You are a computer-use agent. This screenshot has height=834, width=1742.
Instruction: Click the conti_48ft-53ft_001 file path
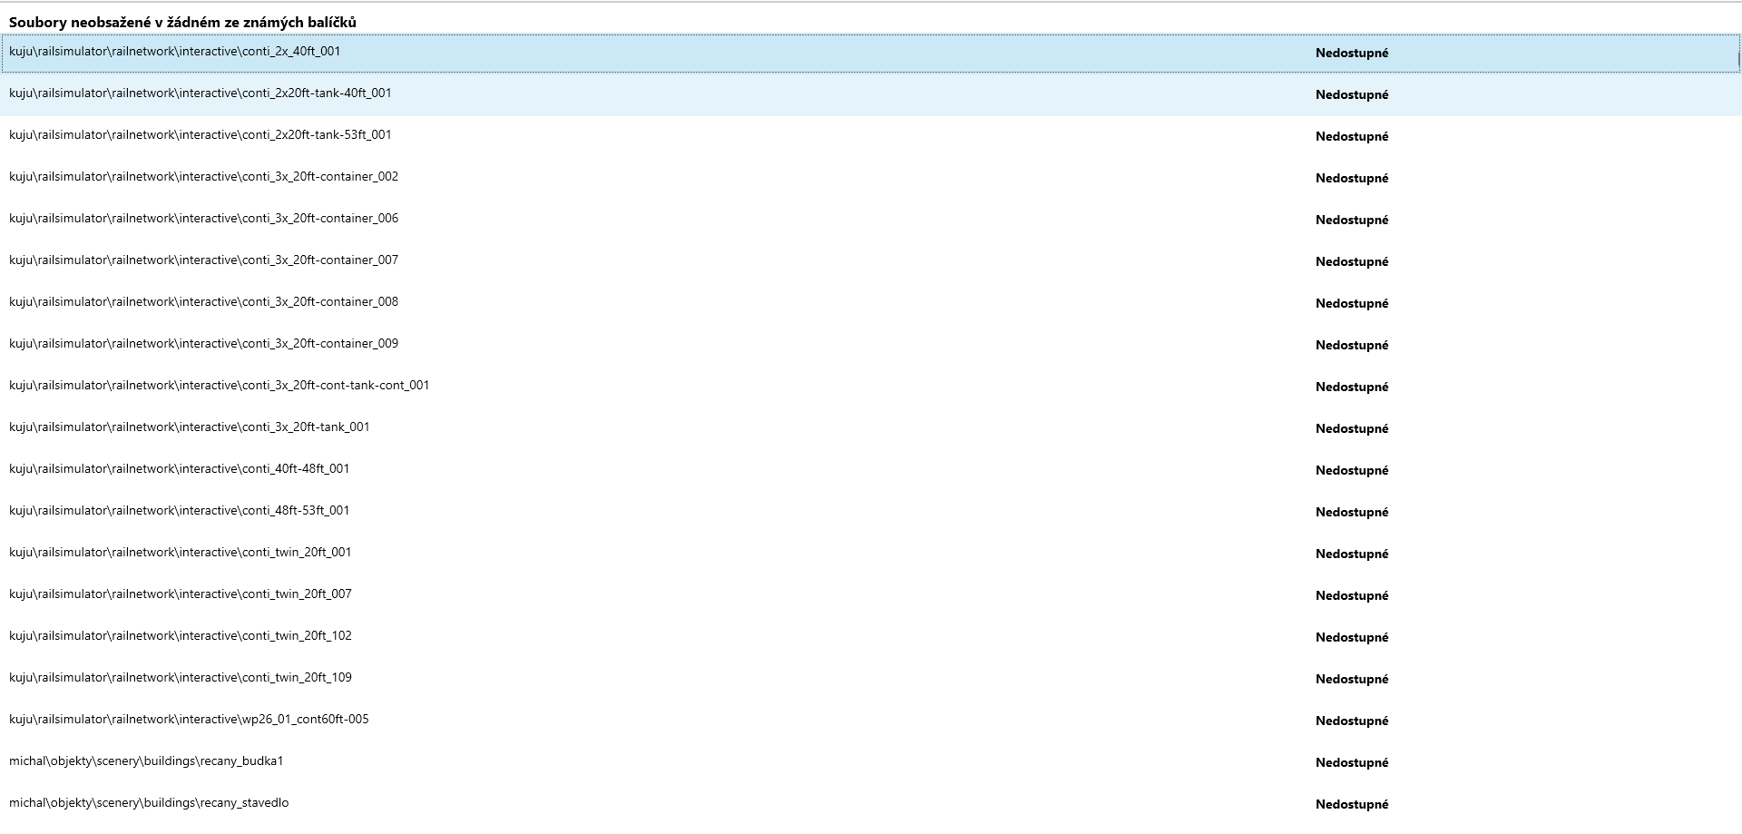pyautogui.click(x=179, y=511)
